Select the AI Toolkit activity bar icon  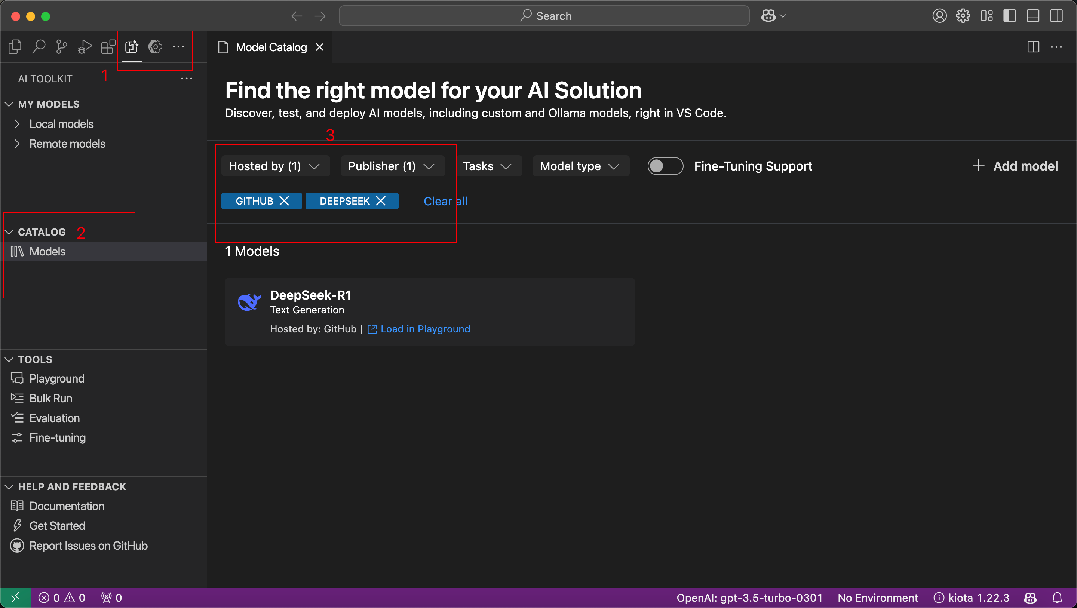click(132, 47)
